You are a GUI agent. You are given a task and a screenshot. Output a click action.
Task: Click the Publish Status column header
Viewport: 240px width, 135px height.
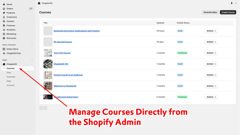coord(183,23)
